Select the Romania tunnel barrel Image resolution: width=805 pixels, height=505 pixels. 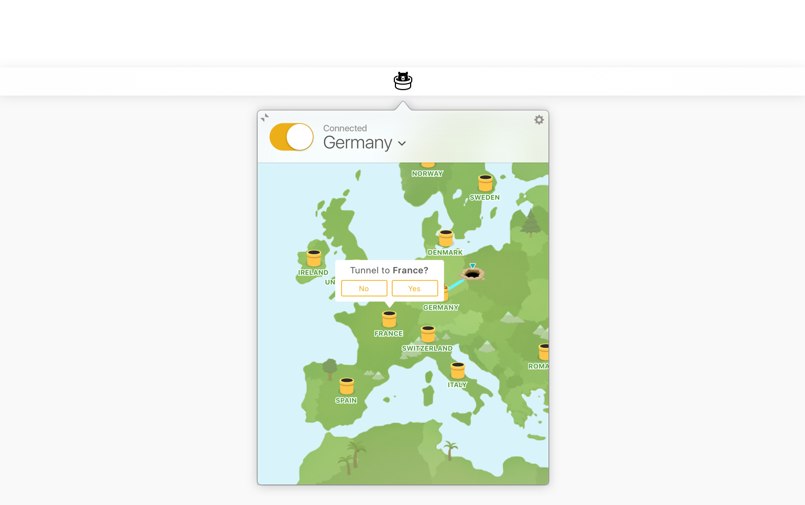coord(544,352)
